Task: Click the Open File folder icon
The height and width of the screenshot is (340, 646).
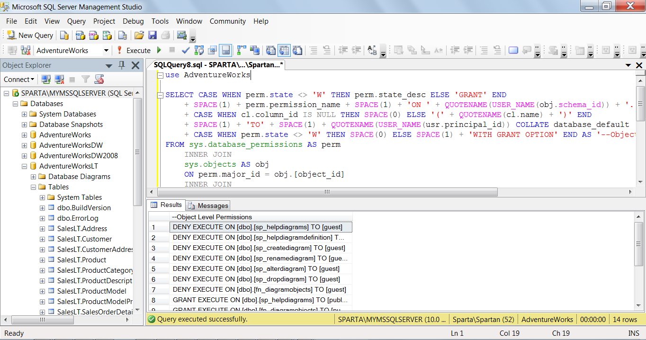Action: 139,36
